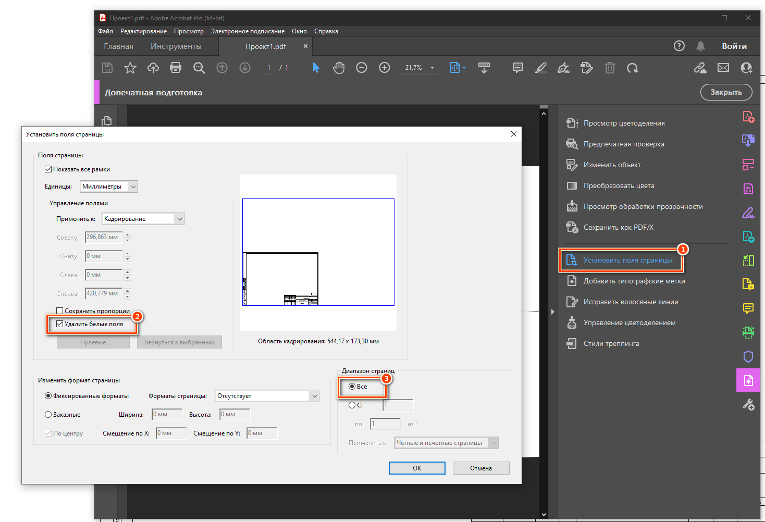Image resolution: width=765 pixels, height=522 pixels.
Task: Switch to the Инструменты tab
Action: (x=176, y=46)
